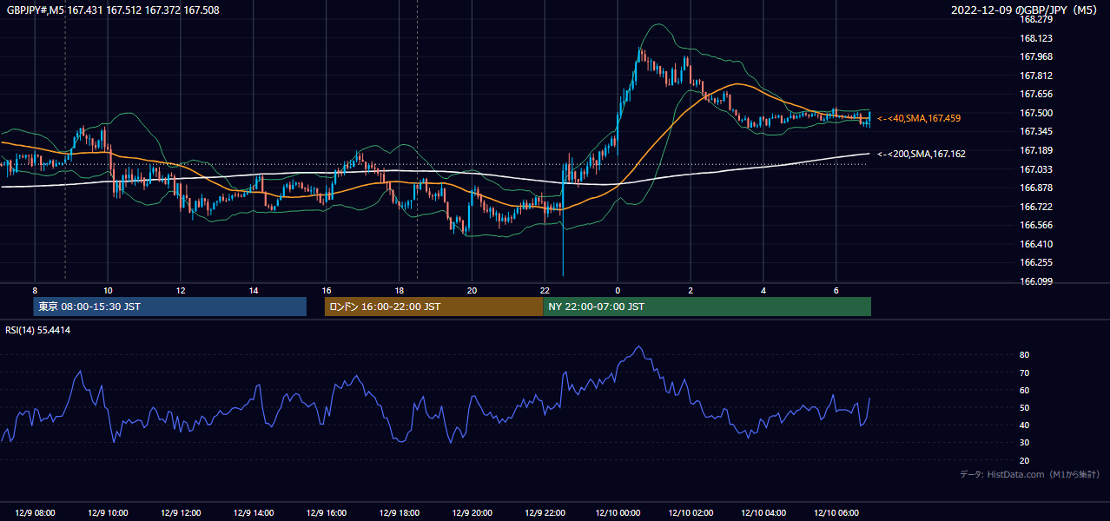Click hour label 2 under price chart
1110x521 pixels.
click(x=690, y=290)
